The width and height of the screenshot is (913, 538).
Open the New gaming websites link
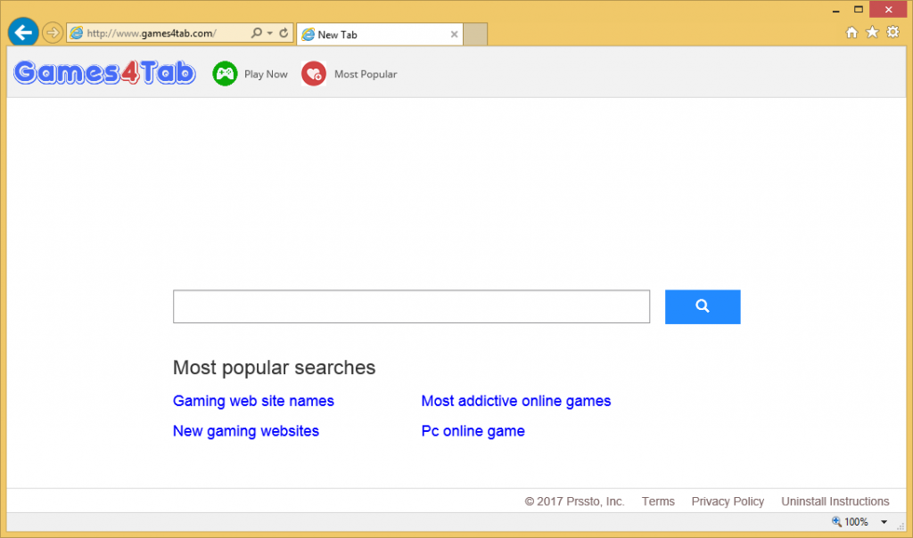(x=246, y=432)
